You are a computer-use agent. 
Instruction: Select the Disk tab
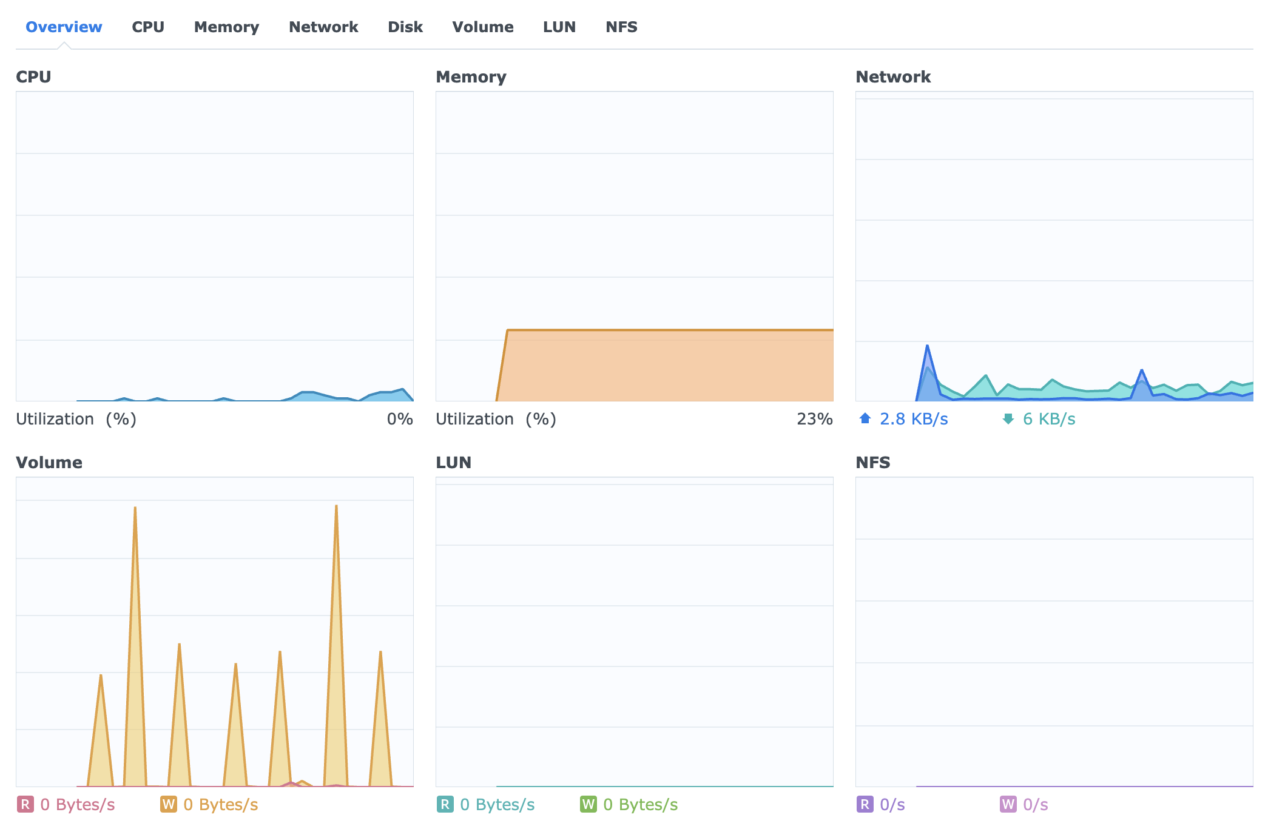(405, 27)
